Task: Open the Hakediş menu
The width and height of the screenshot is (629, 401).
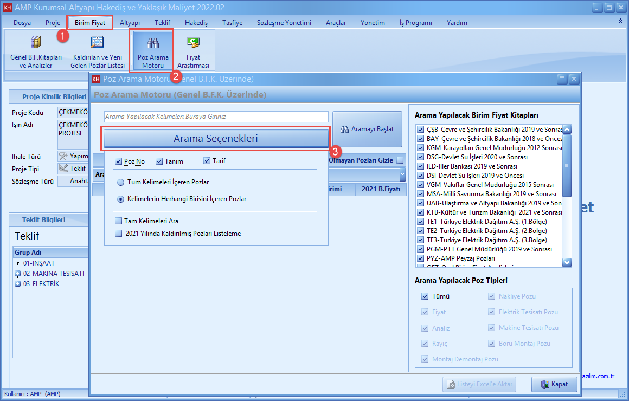Action: point(196,22)
